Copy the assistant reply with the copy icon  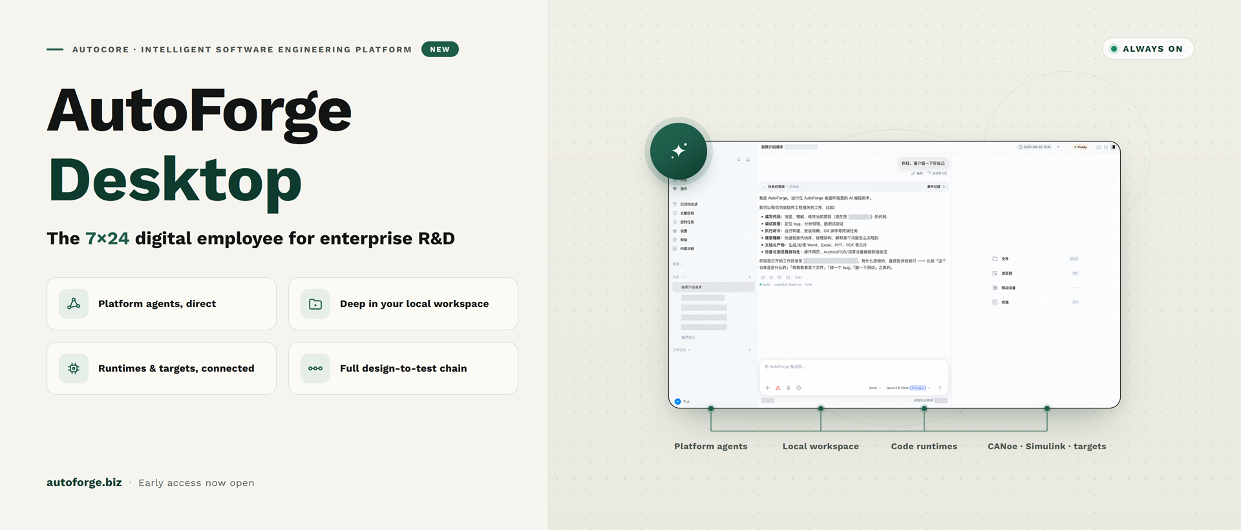coord(763,277)
